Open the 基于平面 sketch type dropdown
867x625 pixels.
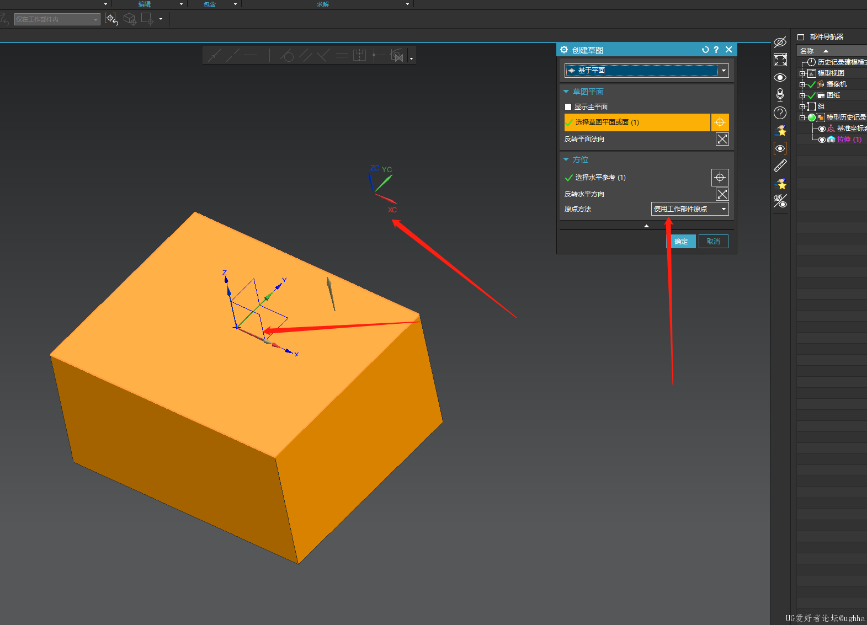point(646,71)
